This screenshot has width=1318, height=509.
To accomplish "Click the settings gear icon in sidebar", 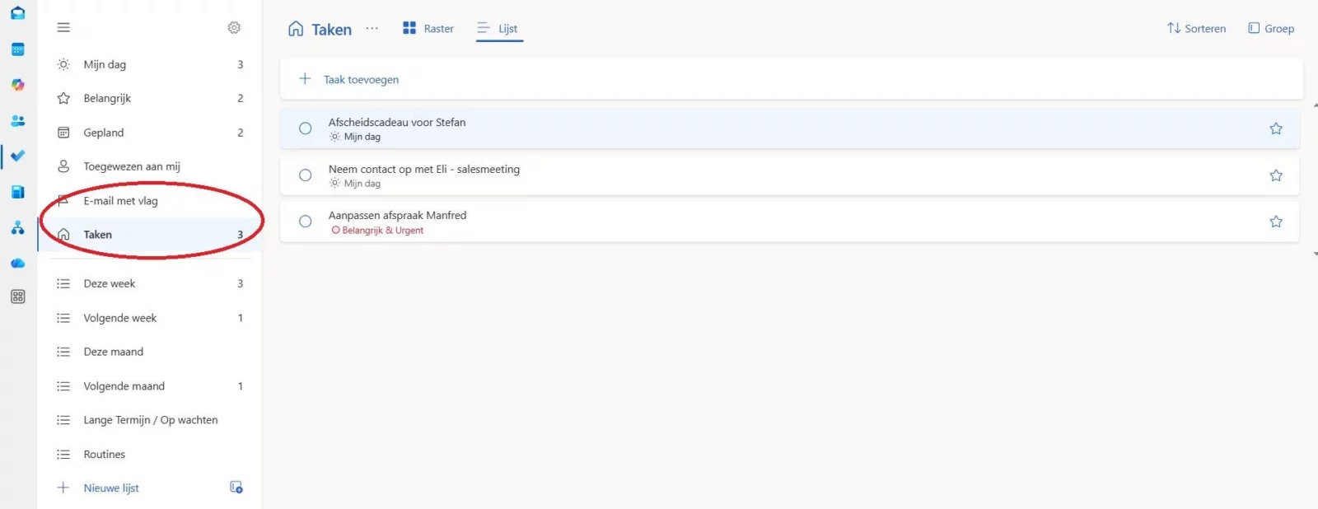I will [234, 28].
